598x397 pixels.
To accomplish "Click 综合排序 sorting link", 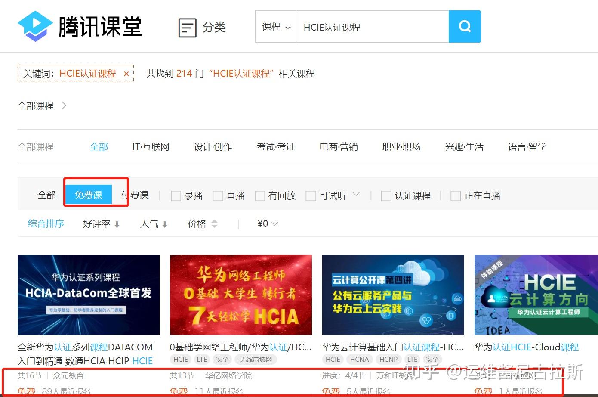I will pyautogui.click(x=46, y=223).
